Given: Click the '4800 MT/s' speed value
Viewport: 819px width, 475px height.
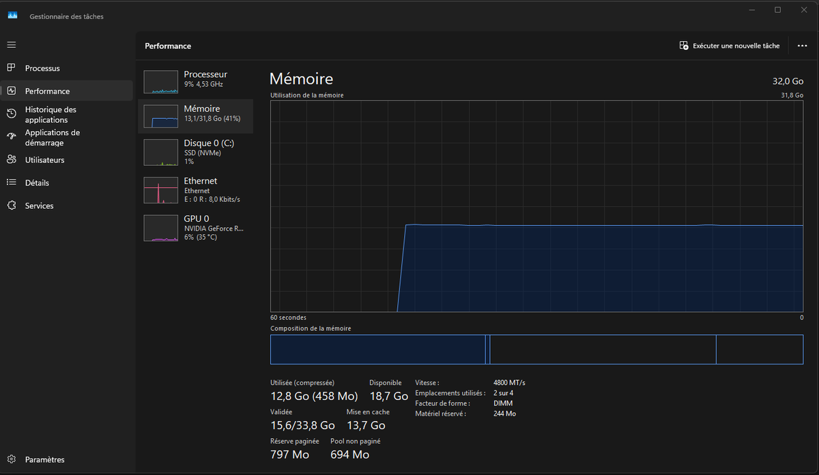Looking at the screenshot, I should click(509, 383).
